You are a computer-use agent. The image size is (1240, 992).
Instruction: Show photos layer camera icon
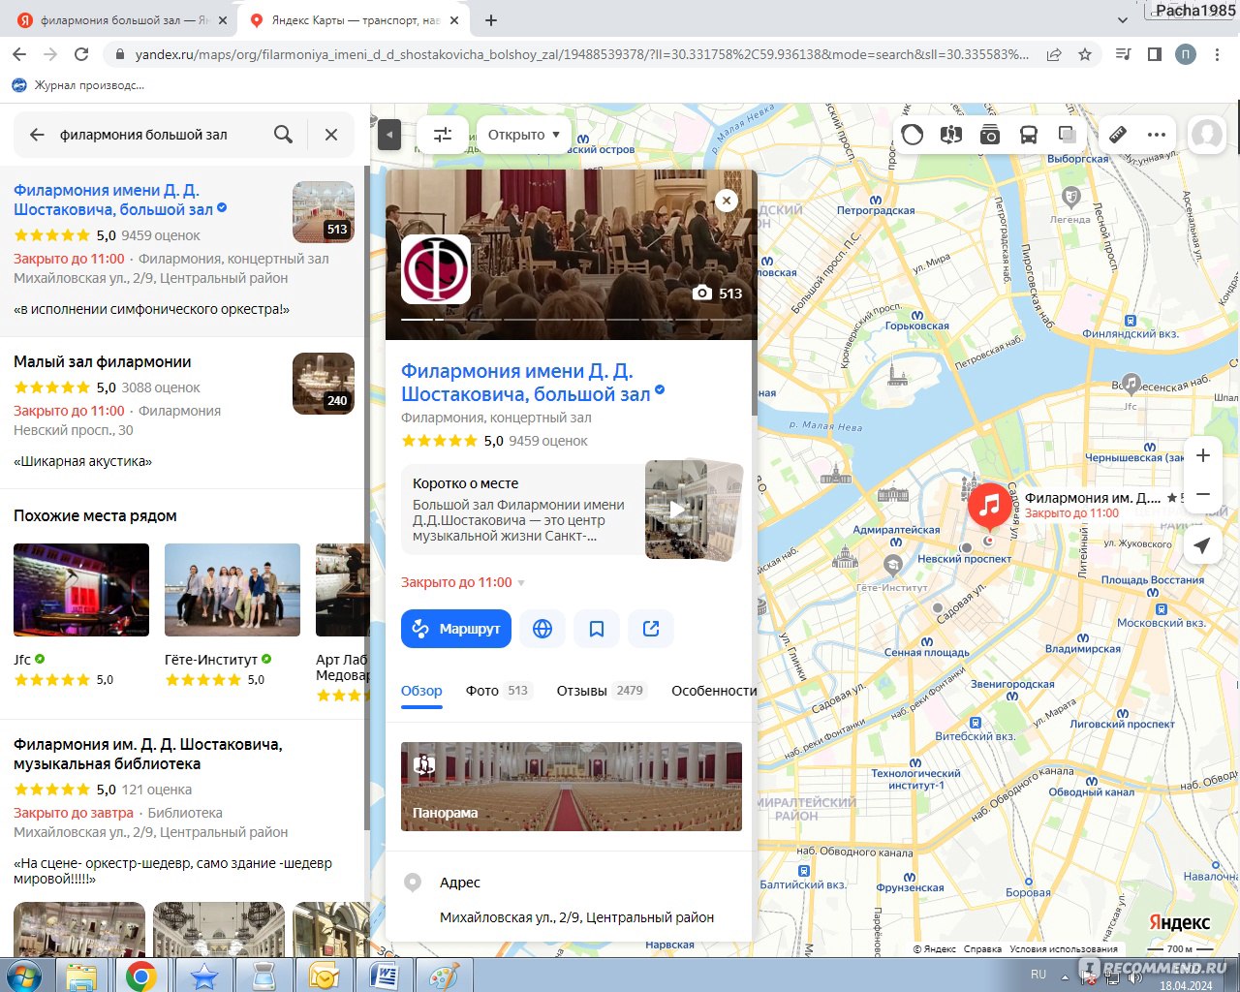coord(989,135)
